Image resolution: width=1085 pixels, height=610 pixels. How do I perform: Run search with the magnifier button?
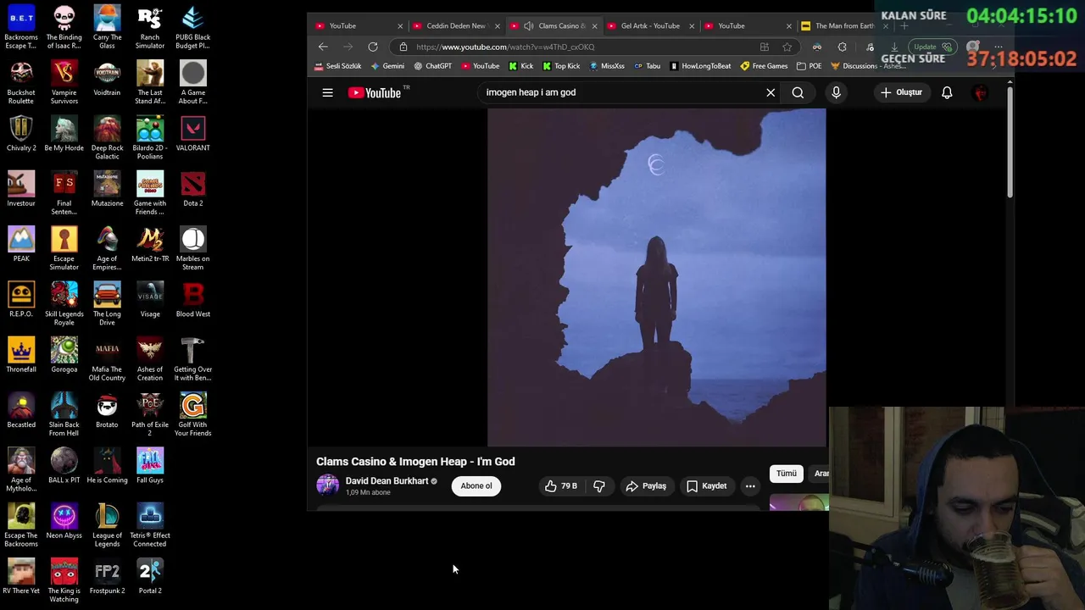[x=798, y=92]
